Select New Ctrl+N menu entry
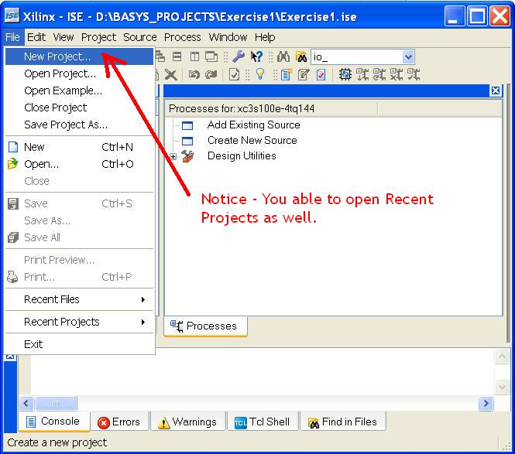The image size is (515, 454). (x=80, y=147)
